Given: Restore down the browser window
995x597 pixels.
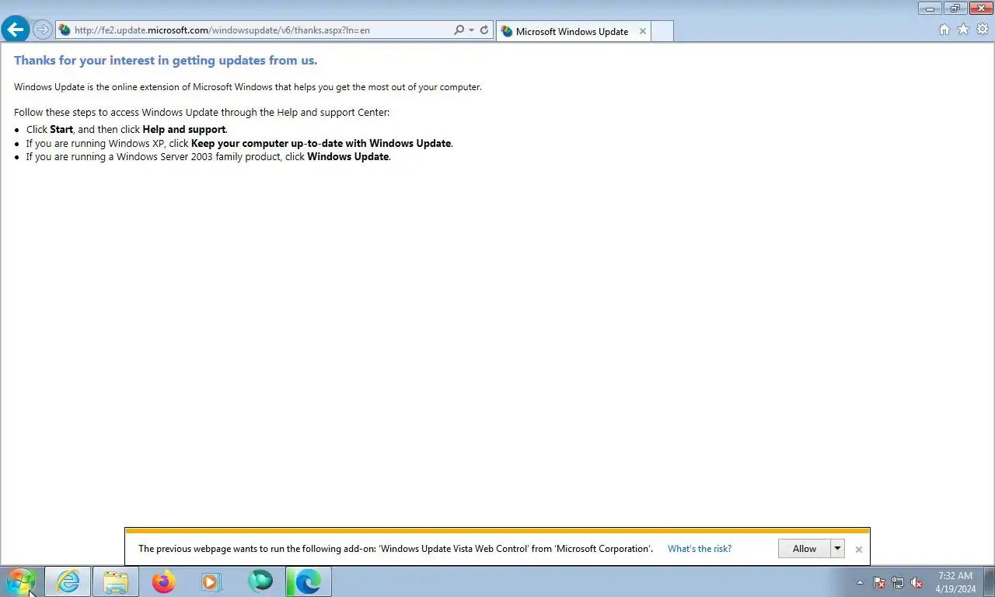Looking at the screenshot, I should point(955,9).
